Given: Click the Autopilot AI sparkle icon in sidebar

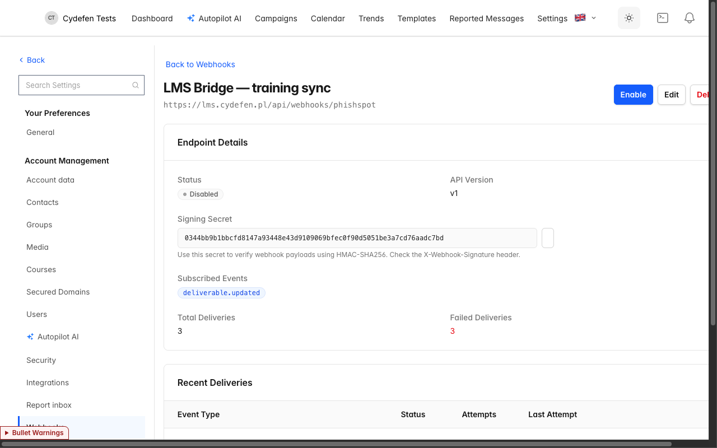Looking at the screenshot, I should 30,337.
